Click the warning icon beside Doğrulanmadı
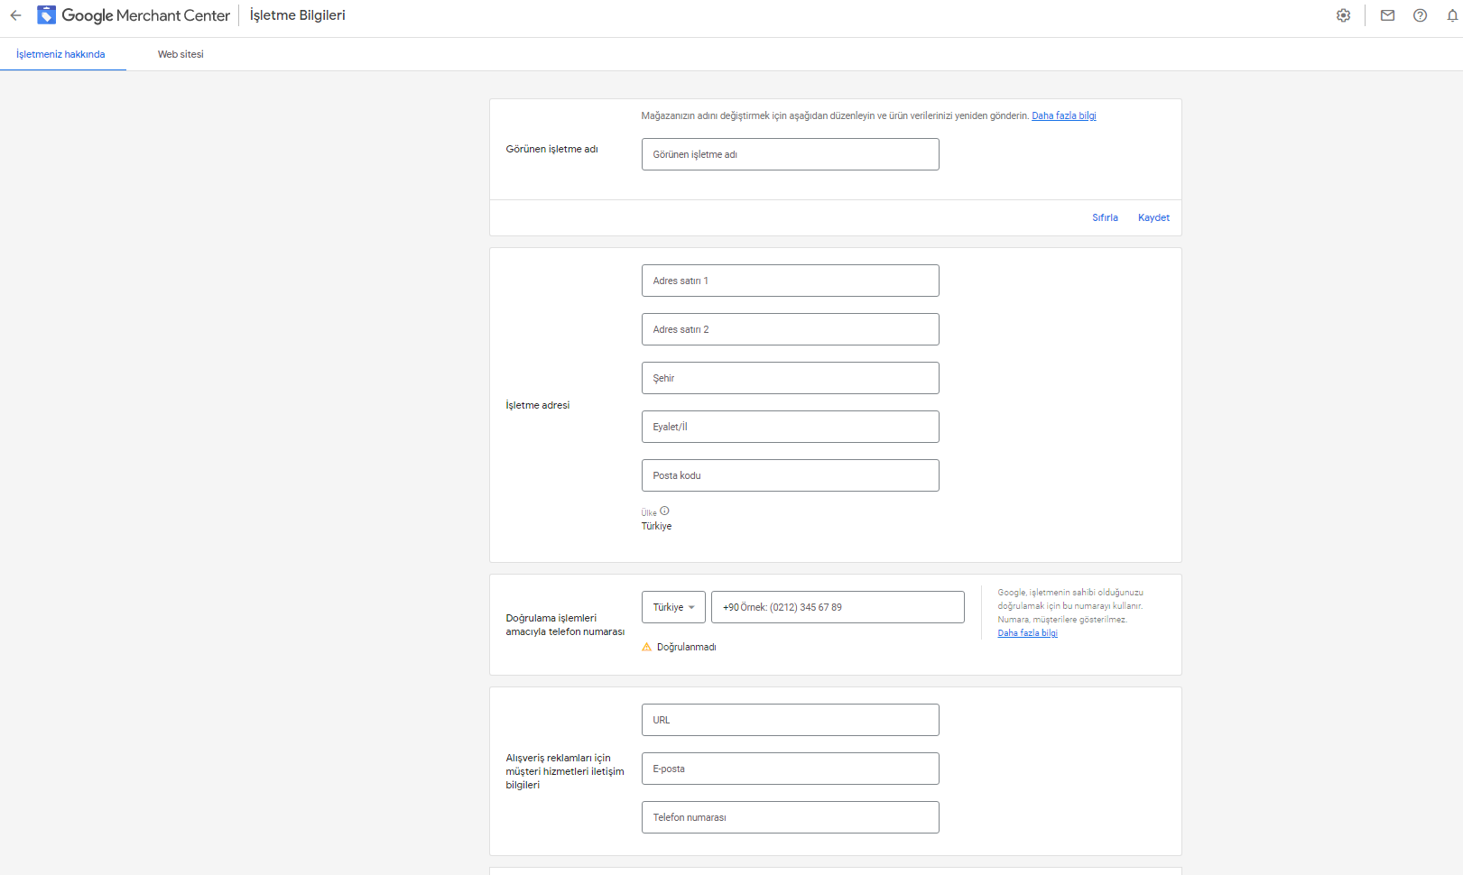The width and height of the screenshot is (1463, 875). [646, 647]
